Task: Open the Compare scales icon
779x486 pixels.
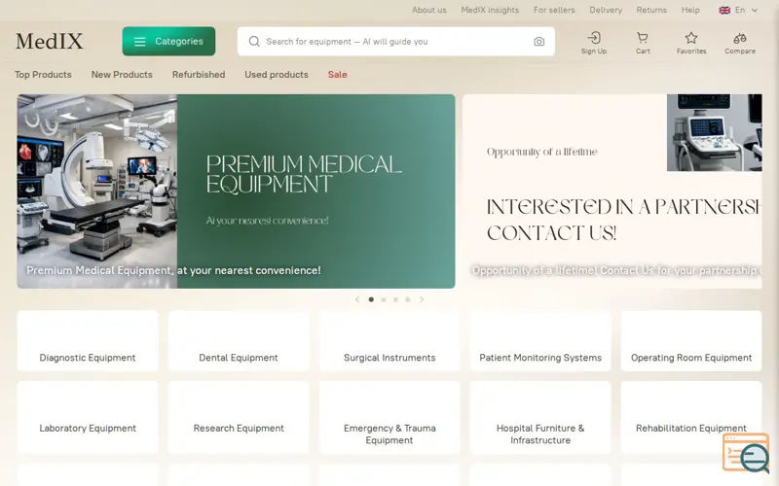Action: click(740, 38)
